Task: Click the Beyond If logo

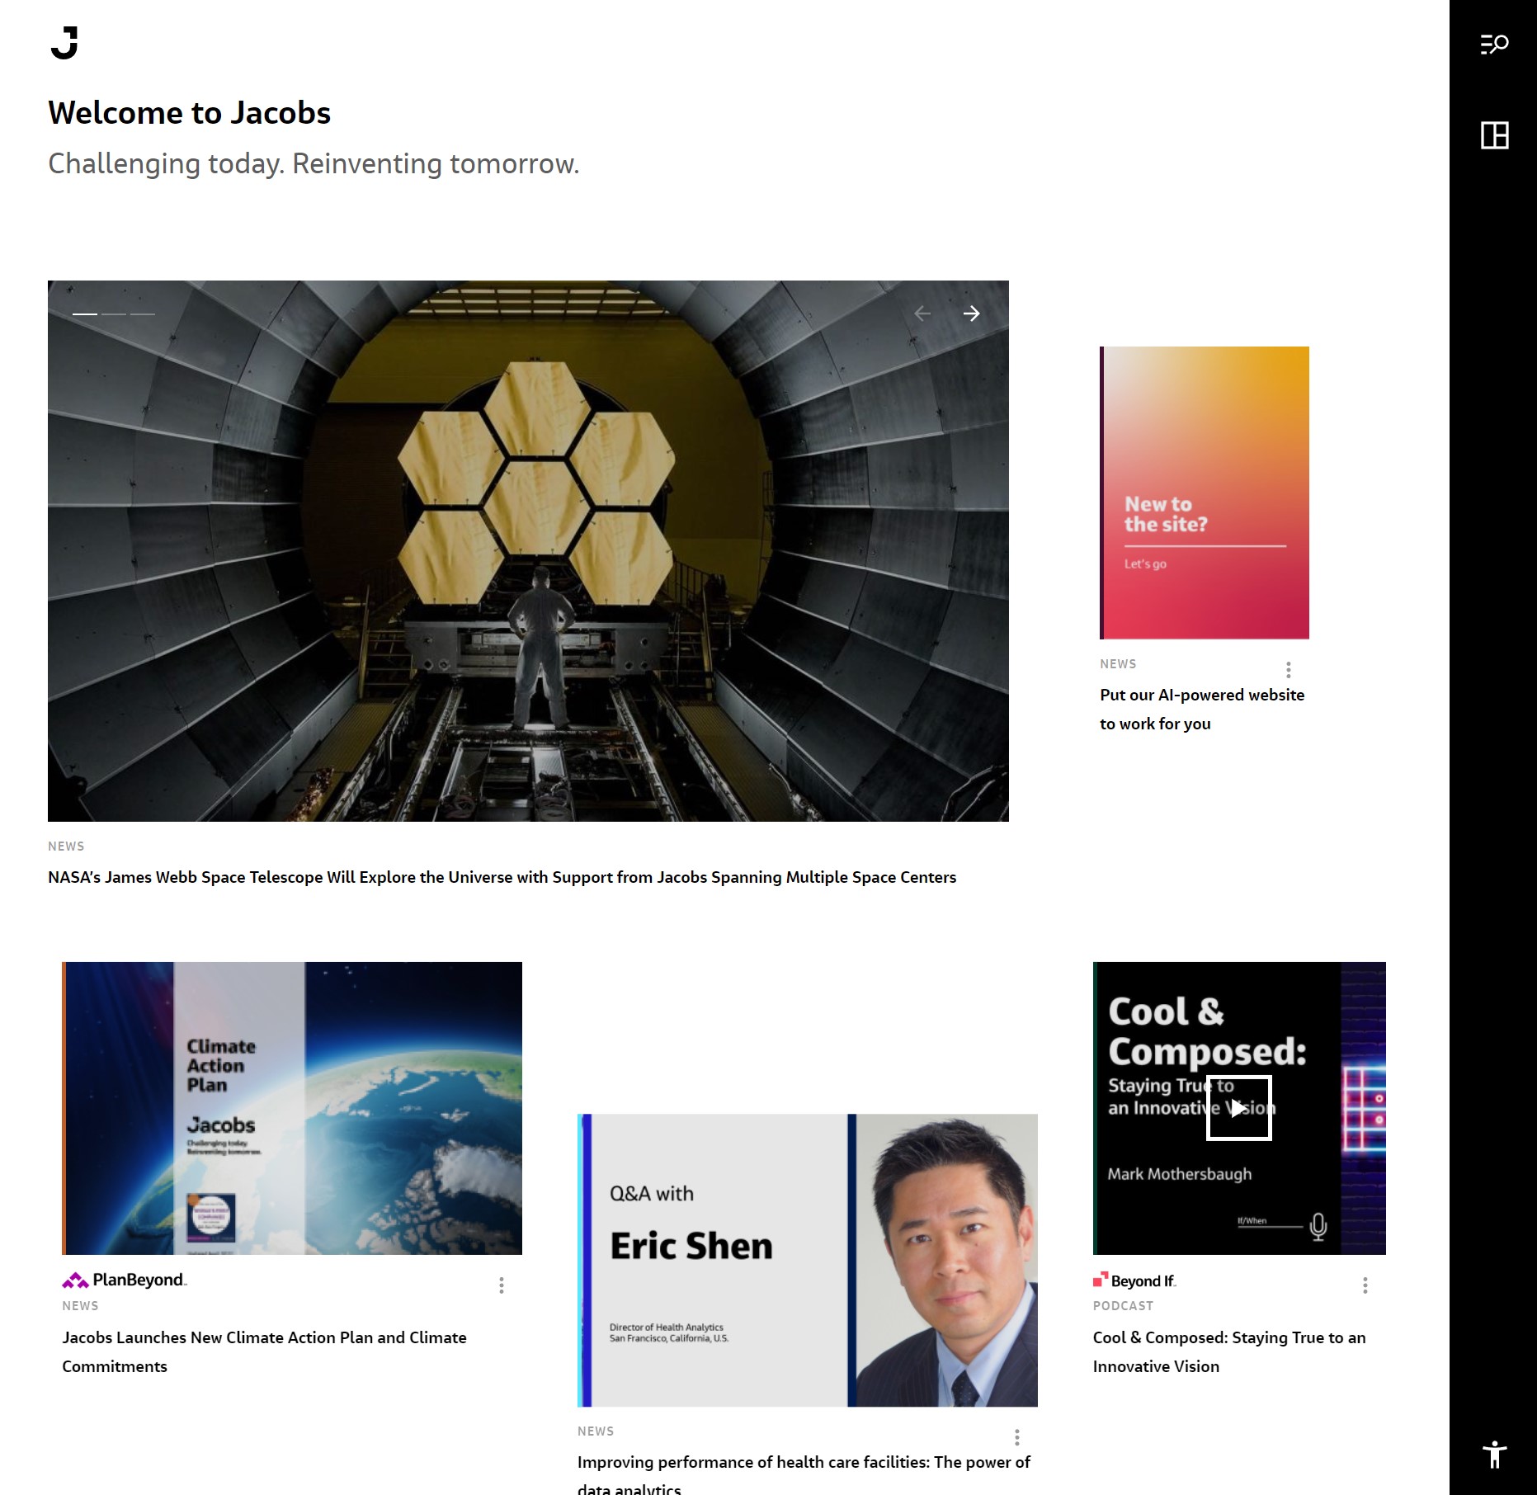Action: (x=1134, y=1280)
